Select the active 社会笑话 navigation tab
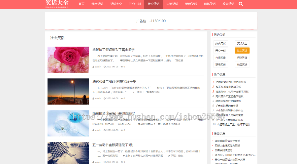The image size is (297, 164). pyautogui.click(x=153, y=4)
